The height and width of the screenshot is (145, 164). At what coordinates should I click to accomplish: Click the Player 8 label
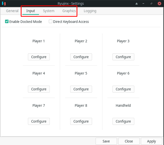(x=81, y=105)
